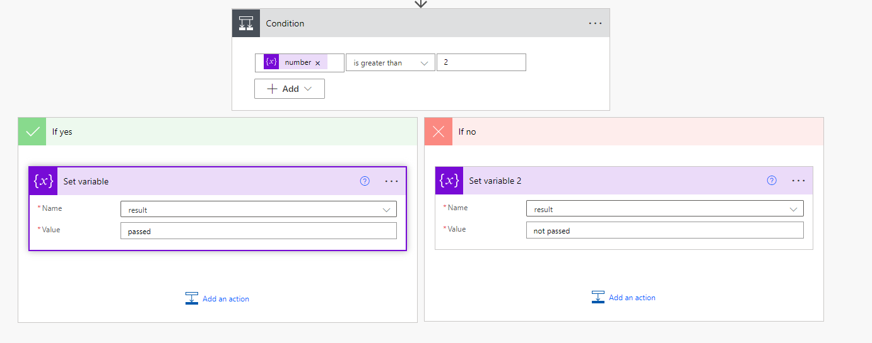Expand the Name dropdown in Set variable
Image resolution: width=872 pixels, height=343 pixels.
(x=386, y=210)
